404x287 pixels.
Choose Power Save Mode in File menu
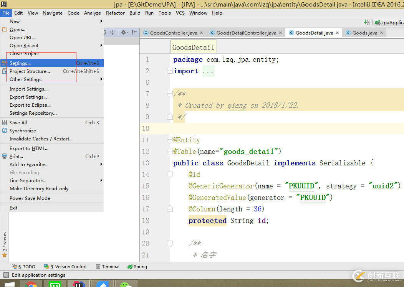click(52, 198)
